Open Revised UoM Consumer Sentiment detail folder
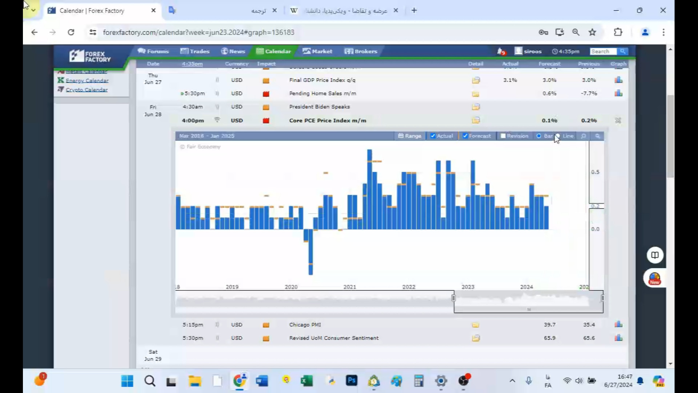The height and width of the screenshot is (393, 698). coord(476,338)
